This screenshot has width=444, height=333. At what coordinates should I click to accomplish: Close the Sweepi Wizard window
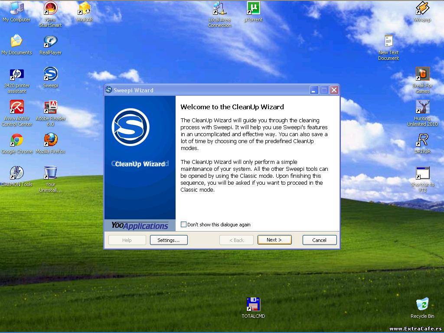click(334, 90)
